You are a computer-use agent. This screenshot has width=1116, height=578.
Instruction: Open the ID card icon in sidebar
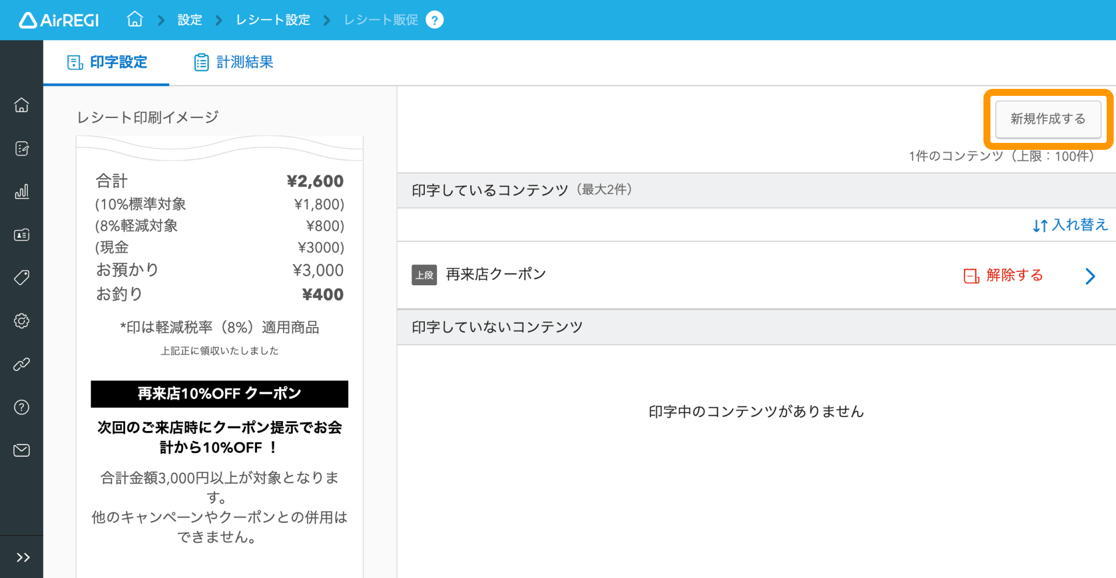click(22, 235)
